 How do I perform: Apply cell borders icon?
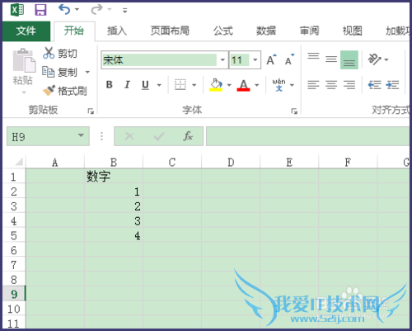(x=180, y=85)
